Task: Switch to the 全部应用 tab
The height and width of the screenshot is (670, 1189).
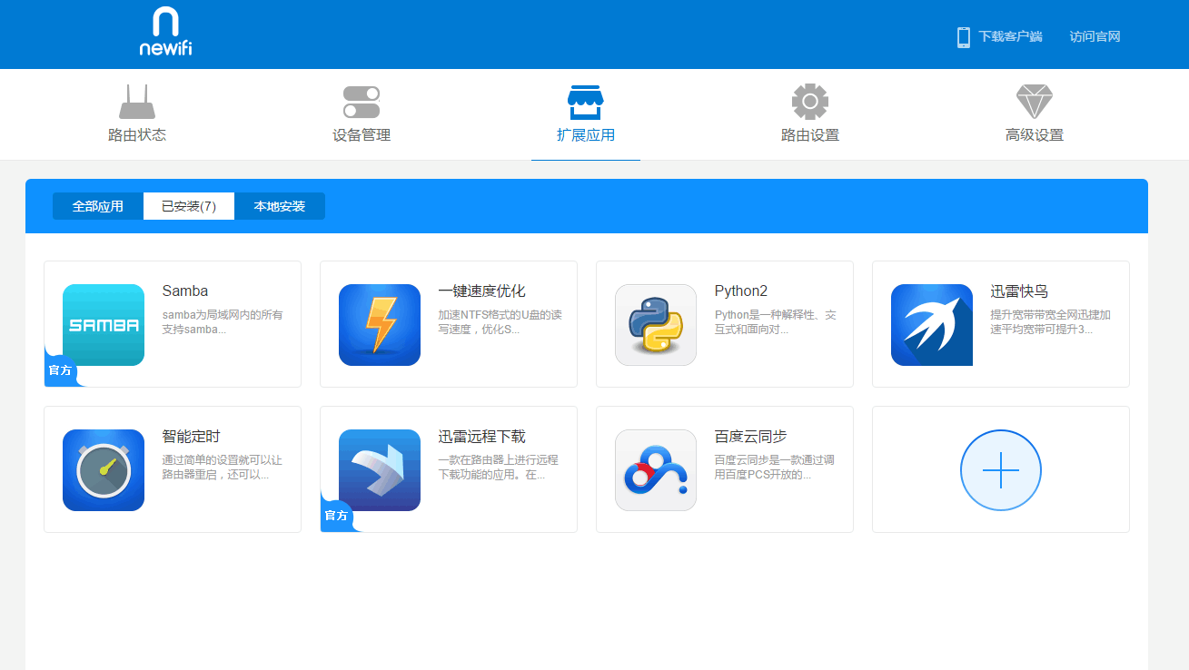Action: 98,206
